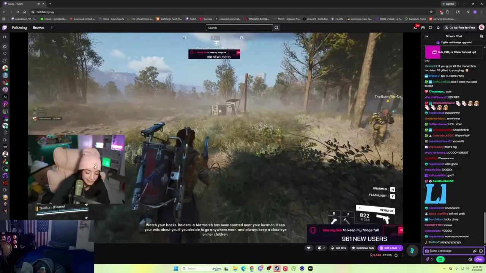
Task: Open the Browse page
Action: click(x=38, y=28)
